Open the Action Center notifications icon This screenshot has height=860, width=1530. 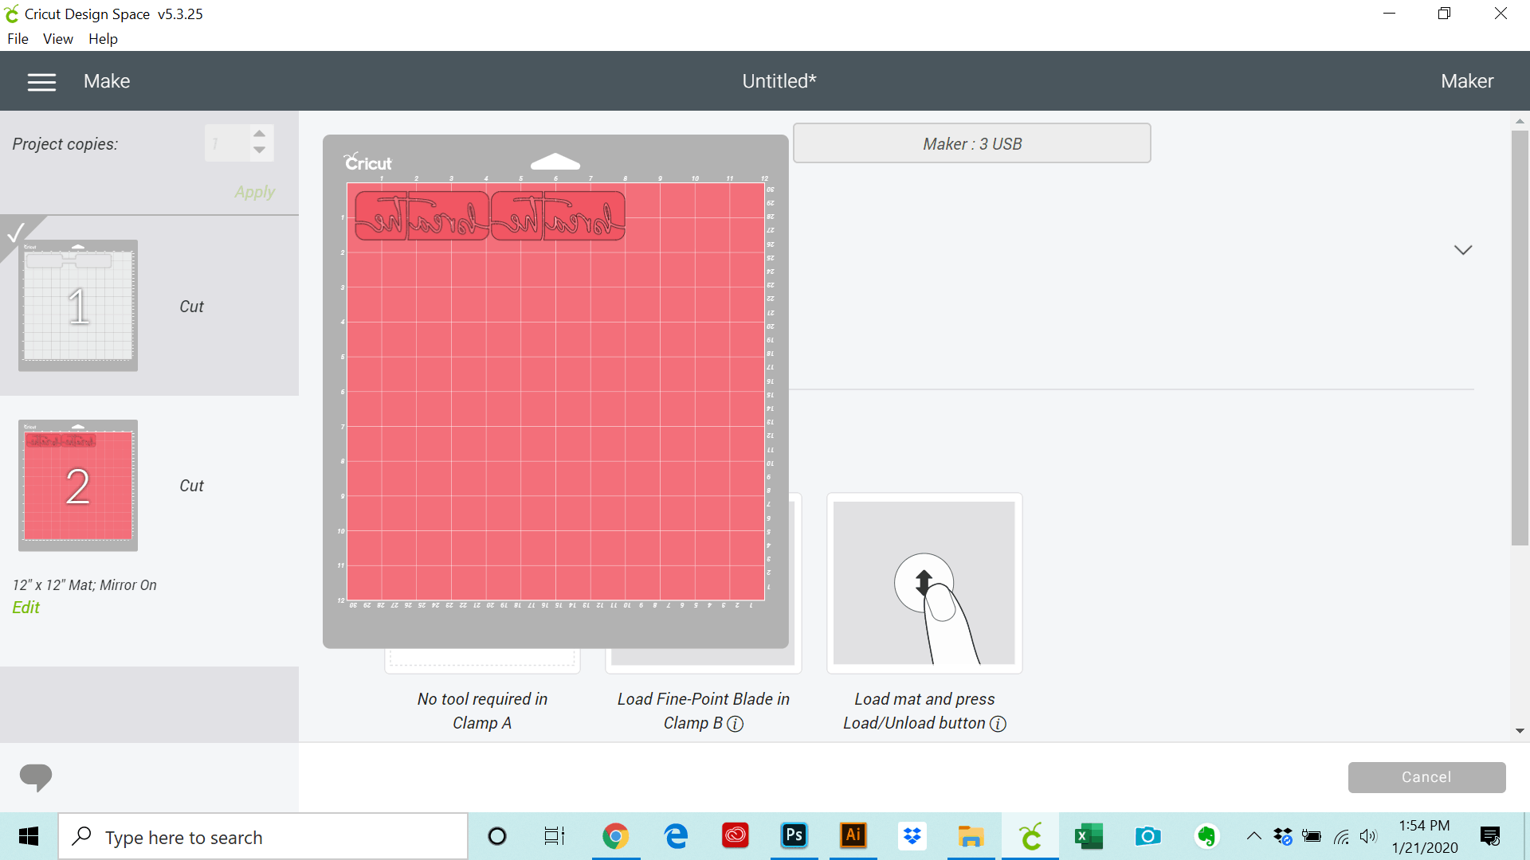1490,836
